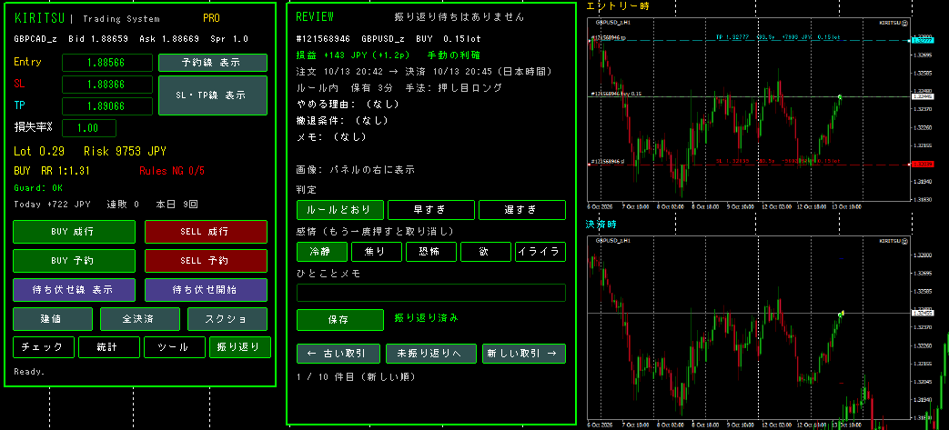Viewport: 949px width, 430px height.
Task: Open the 統計 statistics tab
Action: coord(109,347)
